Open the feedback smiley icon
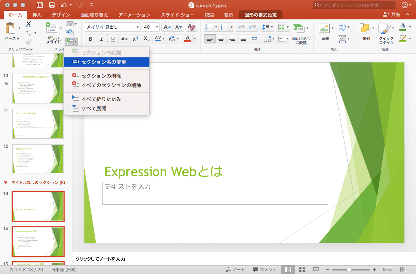This screenshot has height=274, width=416. click(x=405, y=5)
